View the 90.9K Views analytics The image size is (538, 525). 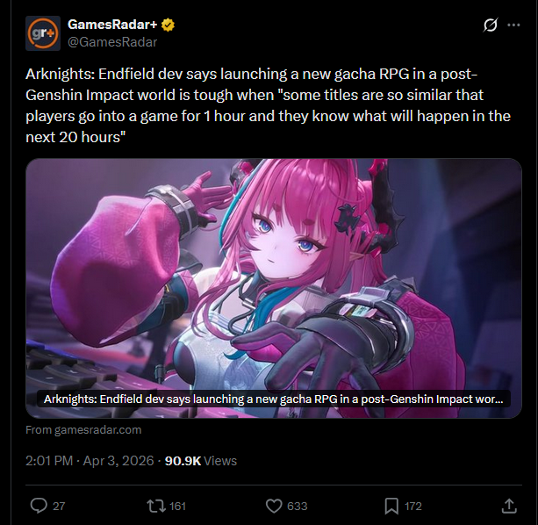coord(201,461)
